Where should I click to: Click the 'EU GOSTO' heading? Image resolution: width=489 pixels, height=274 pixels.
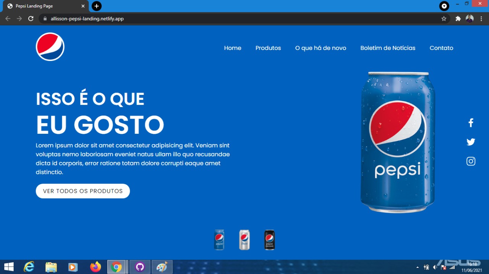tap(100, 125)
